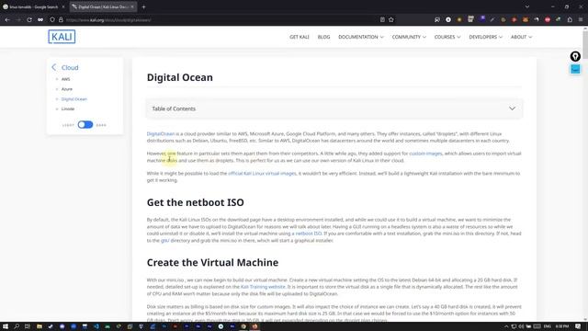Click the Cloud sidebar heading link
The width and height of the screenshot is (588, 331).
70,67
